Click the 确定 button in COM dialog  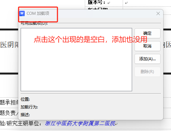(x=147, y=33)
